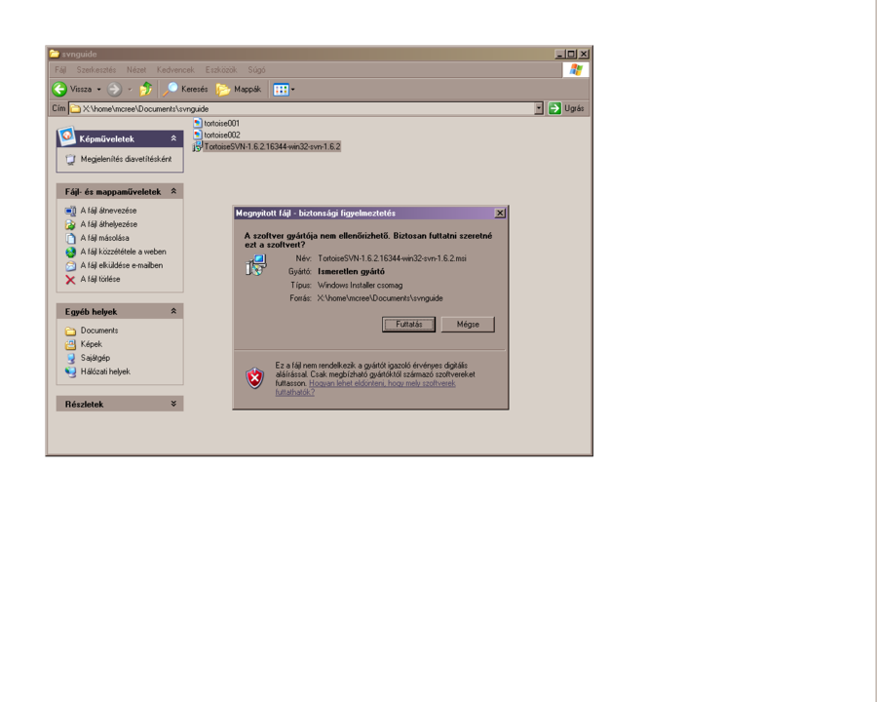The width and height of the screenshot is (877, 702).
Task: Open the forward history dropdown arrow
Action: click(x=130, y=90)
